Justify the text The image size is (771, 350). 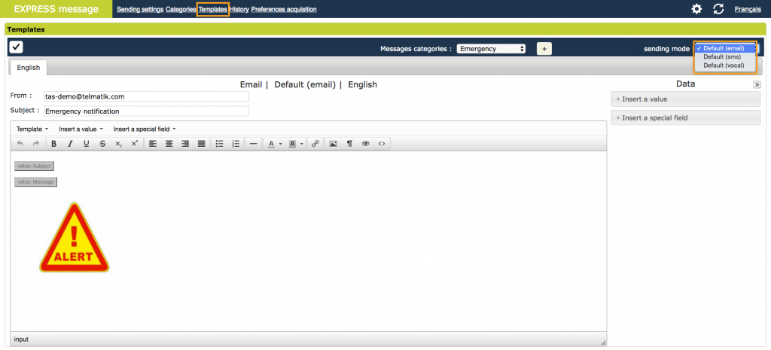click(201, 144)
